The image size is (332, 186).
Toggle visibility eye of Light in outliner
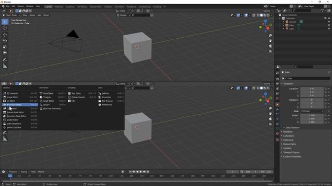pos(329,29)
